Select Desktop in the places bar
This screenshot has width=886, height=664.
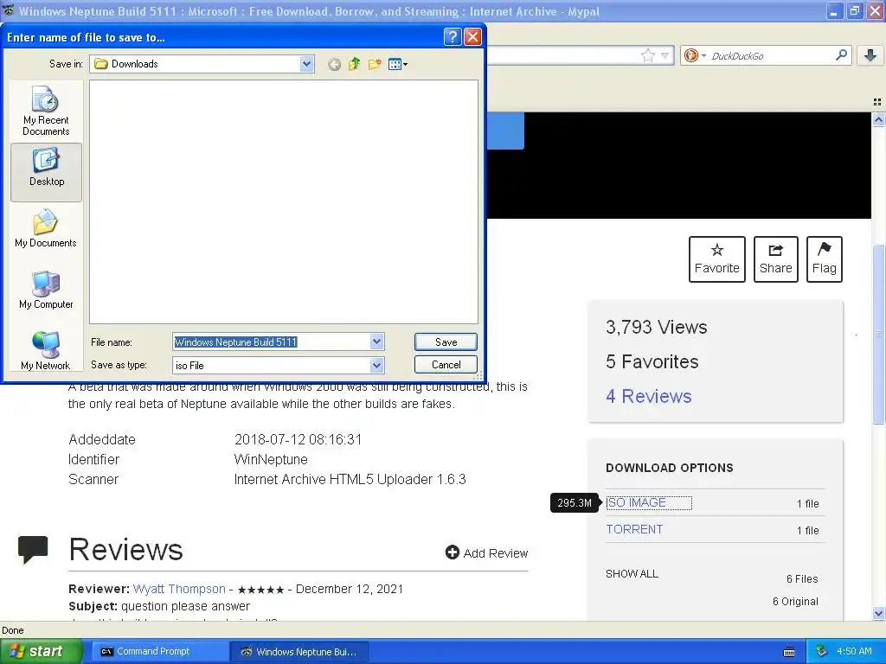click(x=47, y=172)
